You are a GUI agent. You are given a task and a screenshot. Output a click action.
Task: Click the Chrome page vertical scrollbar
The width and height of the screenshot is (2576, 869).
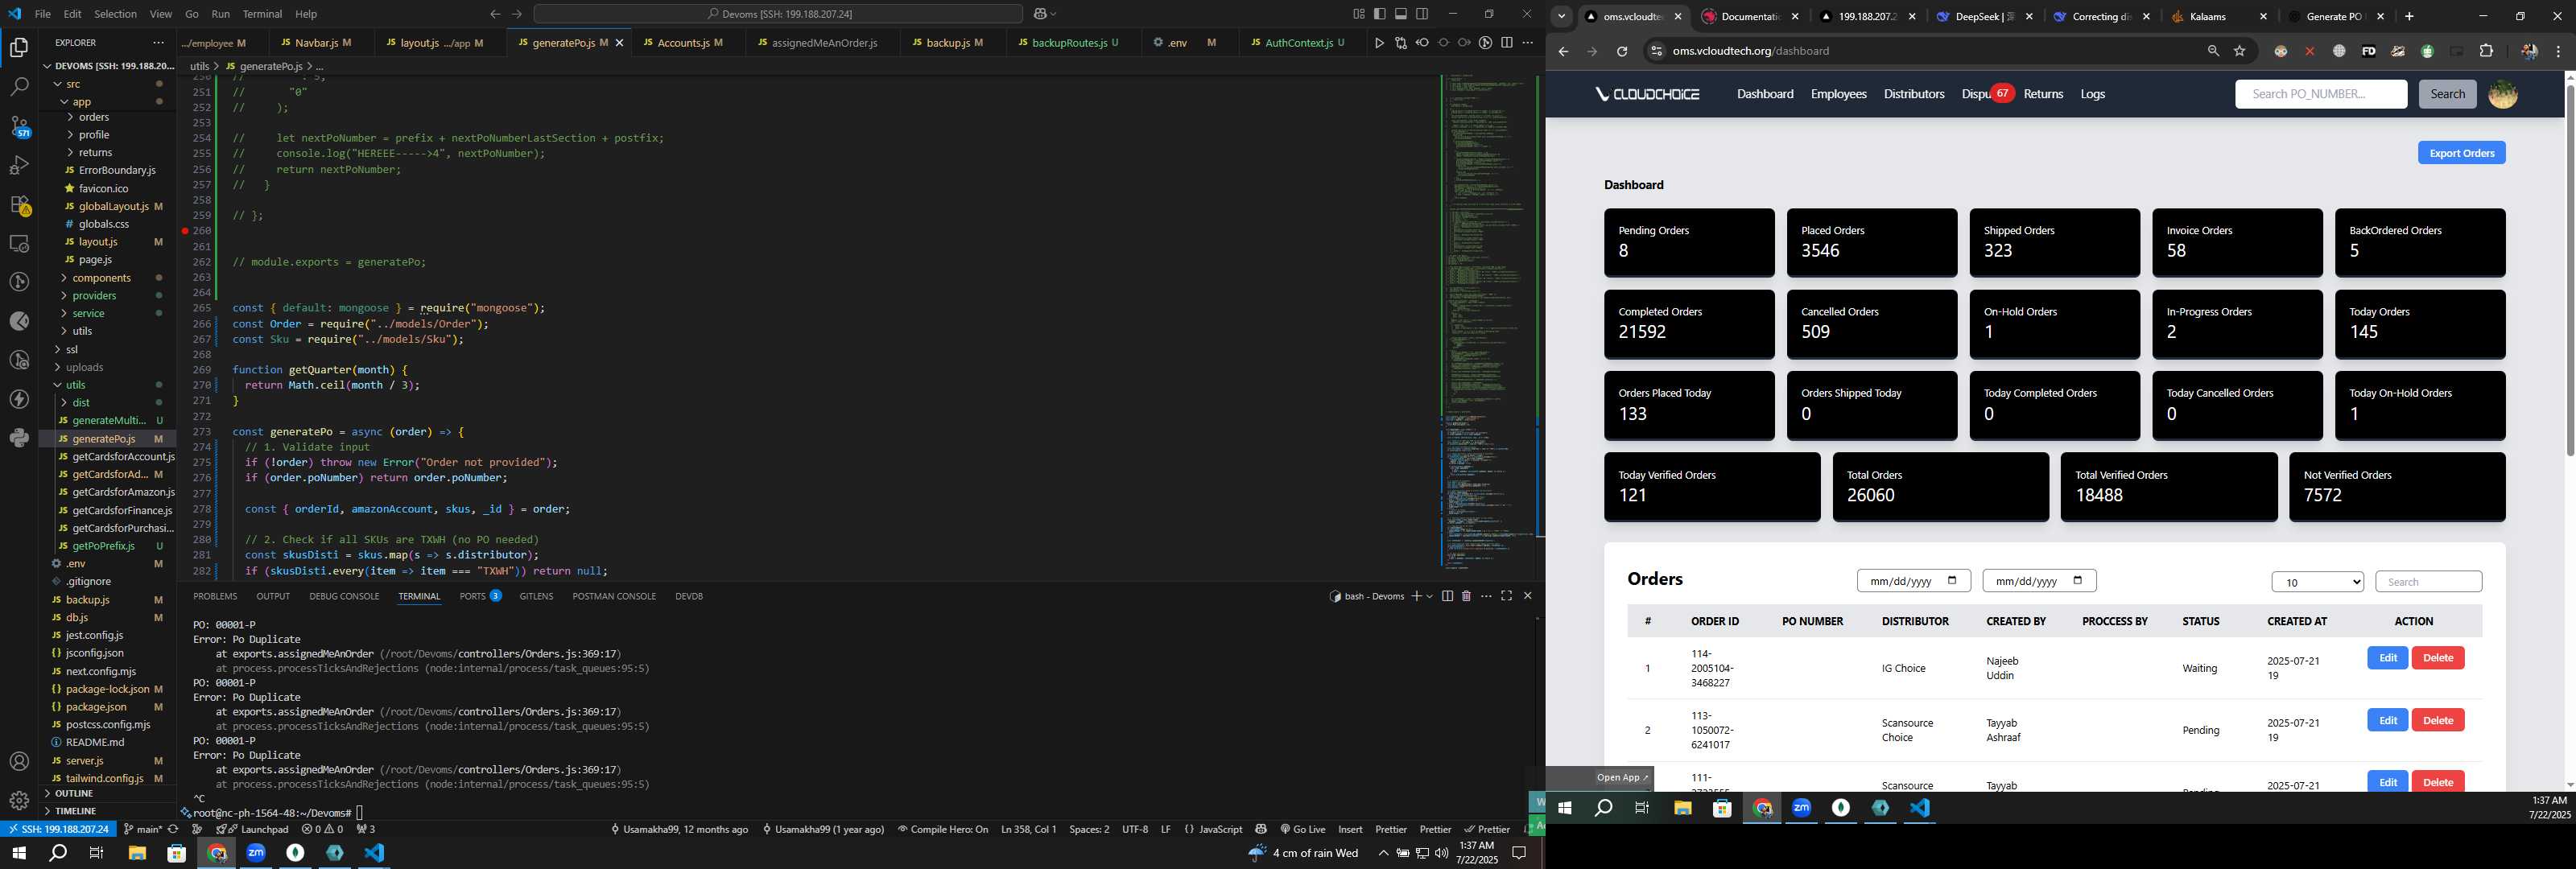tap(2569, 270)
